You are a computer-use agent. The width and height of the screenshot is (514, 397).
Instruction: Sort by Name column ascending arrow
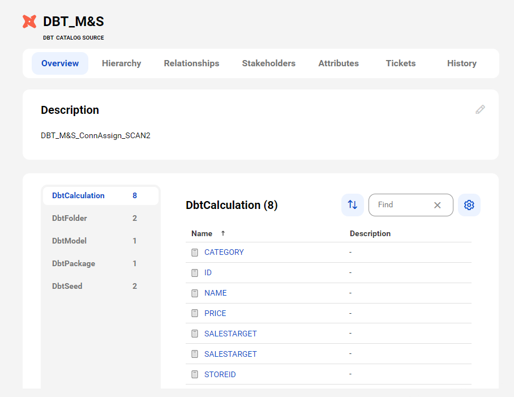(223, 233)
